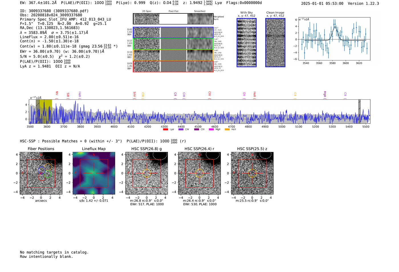Open the HSC SSP(25.5) z cutout
The height and width of the screenshot is (272, 399).
[x=252, y=173]
